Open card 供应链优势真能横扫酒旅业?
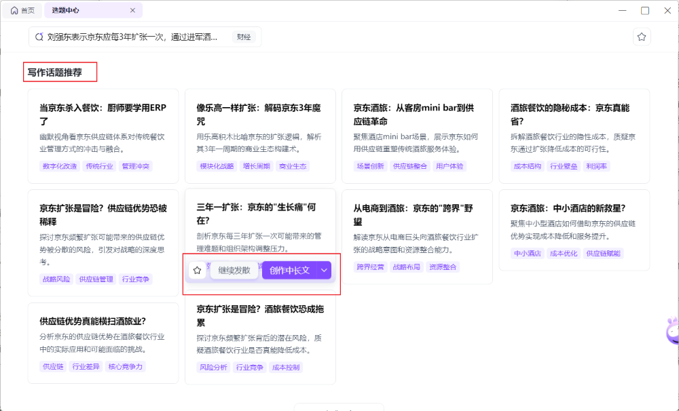 tap(103, 343)
